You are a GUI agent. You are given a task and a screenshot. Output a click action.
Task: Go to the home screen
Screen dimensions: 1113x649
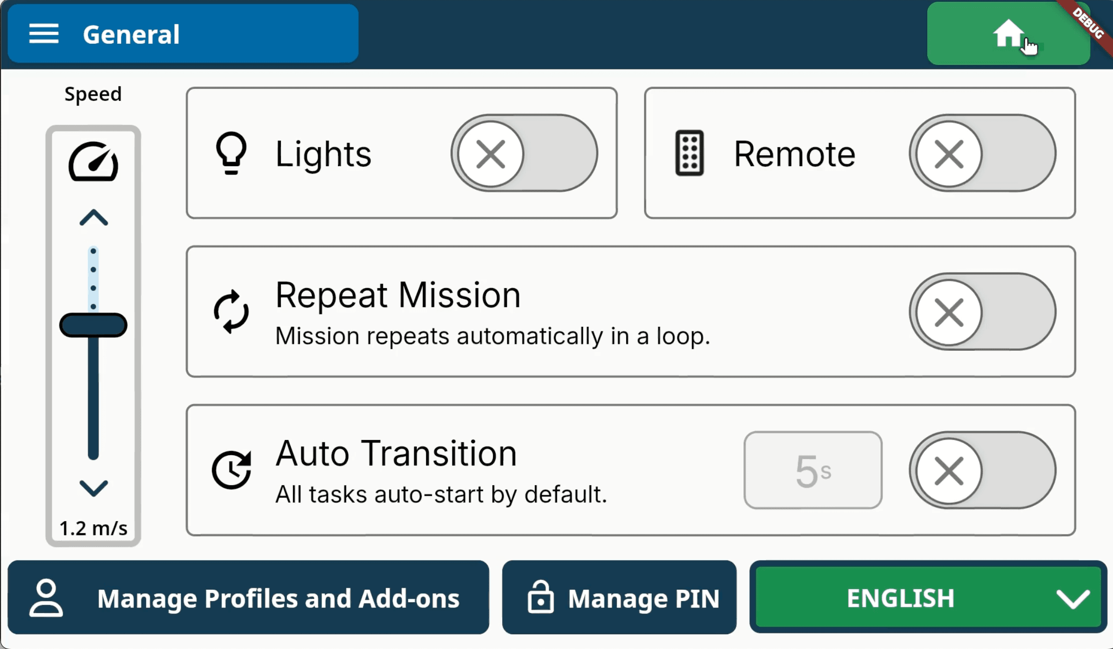click(1008, 33)
